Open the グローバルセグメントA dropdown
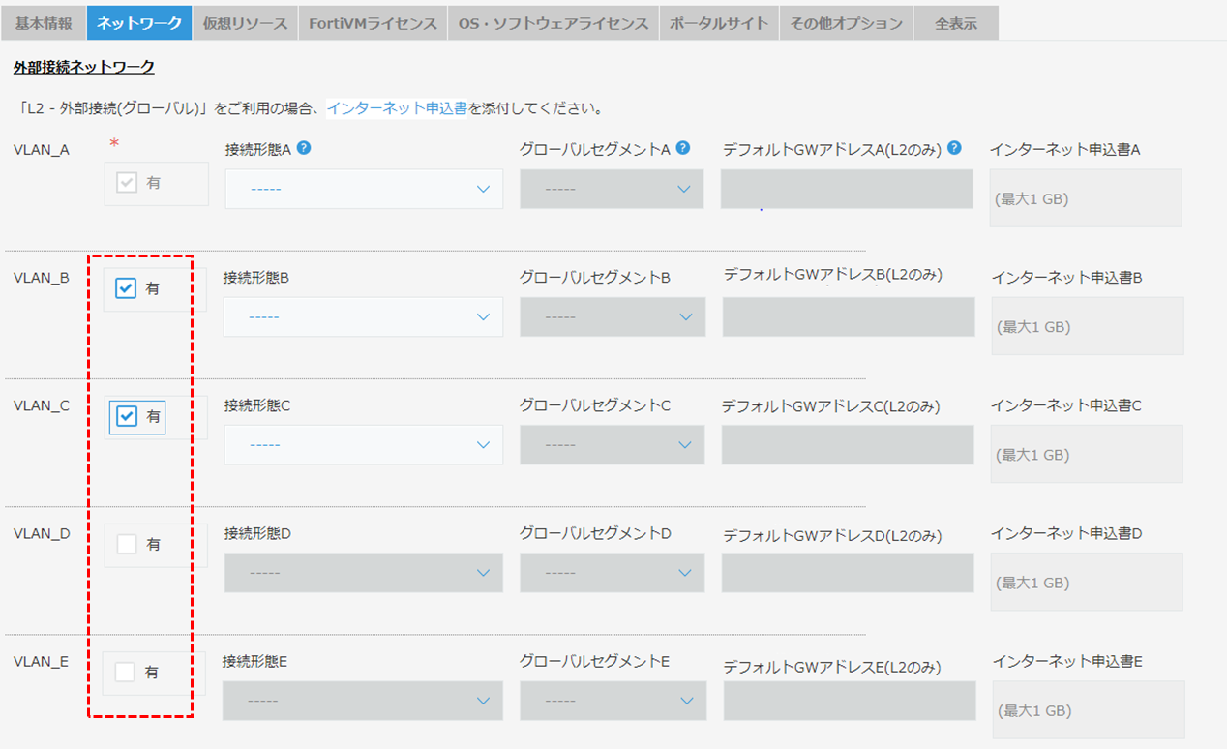This screenshot has width=1227, height=749. click(612, 189)
